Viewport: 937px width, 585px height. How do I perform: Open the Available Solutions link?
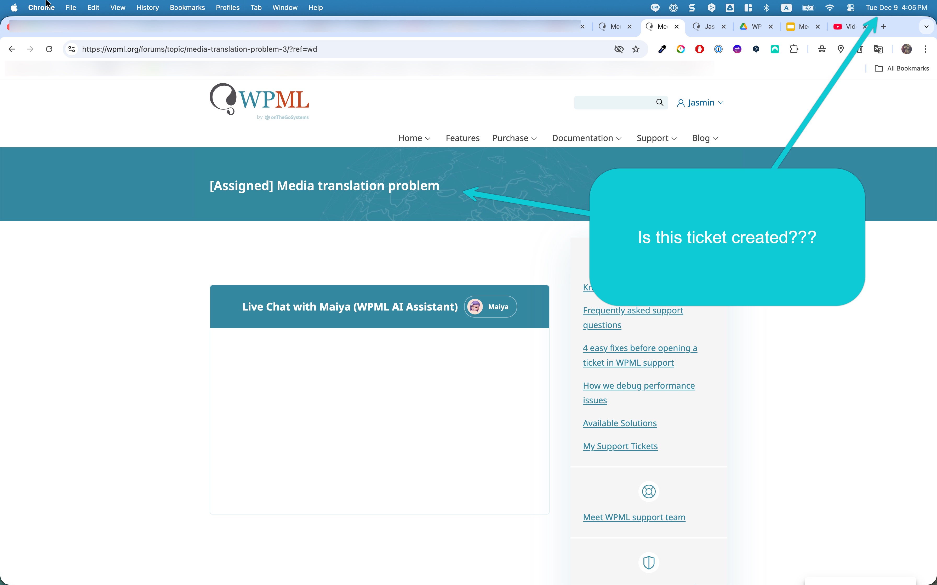tap(620, 423)
